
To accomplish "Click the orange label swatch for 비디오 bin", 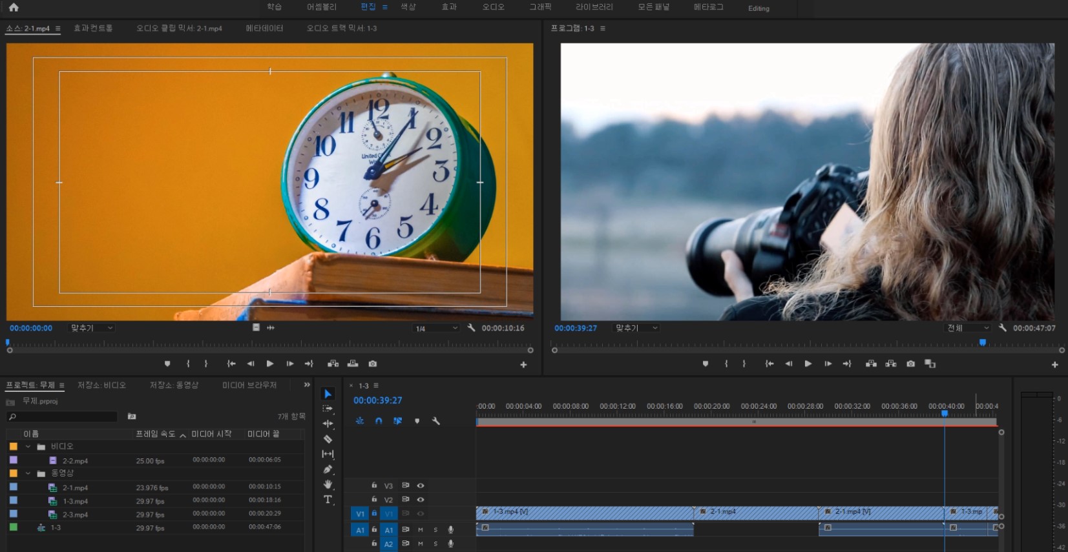I will coord(14,447).
